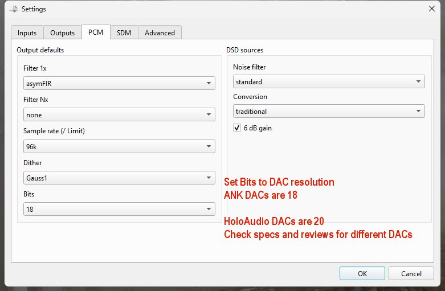Expand the Dither dropdown showing Gauss1
This screenshot has height=291, width=445.
119,178
